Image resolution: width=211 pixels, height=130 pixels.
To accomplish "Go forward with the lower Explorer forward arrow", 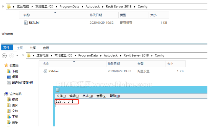I will point(12,55).
